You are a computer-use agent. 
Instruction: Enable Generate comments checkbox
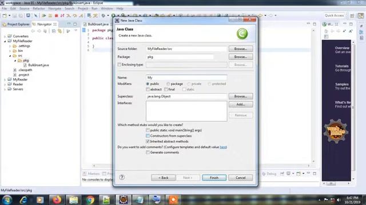click(148, 153)
